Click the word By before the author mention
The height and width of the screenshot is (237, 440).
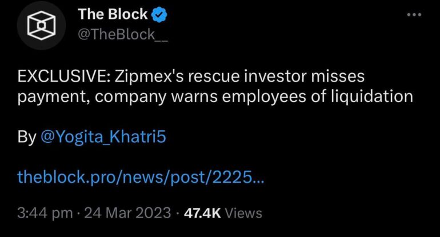tap(27, 138)
